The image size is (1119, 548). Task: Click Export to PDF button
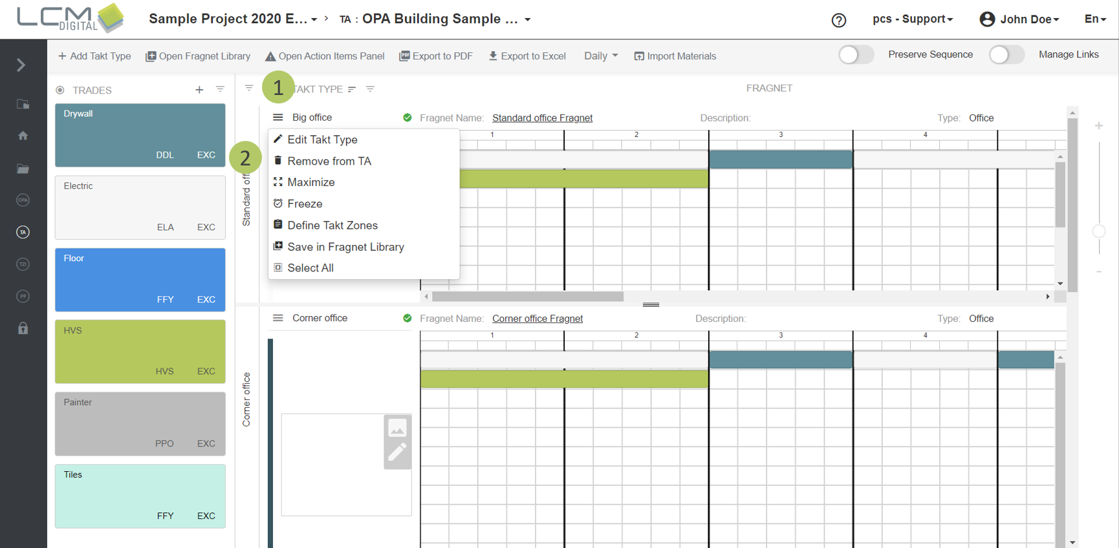436,56
